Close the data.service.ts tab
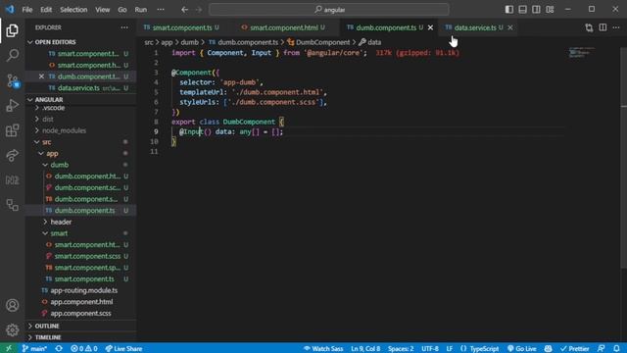The image size is (627, 353). tap(510, 27)
